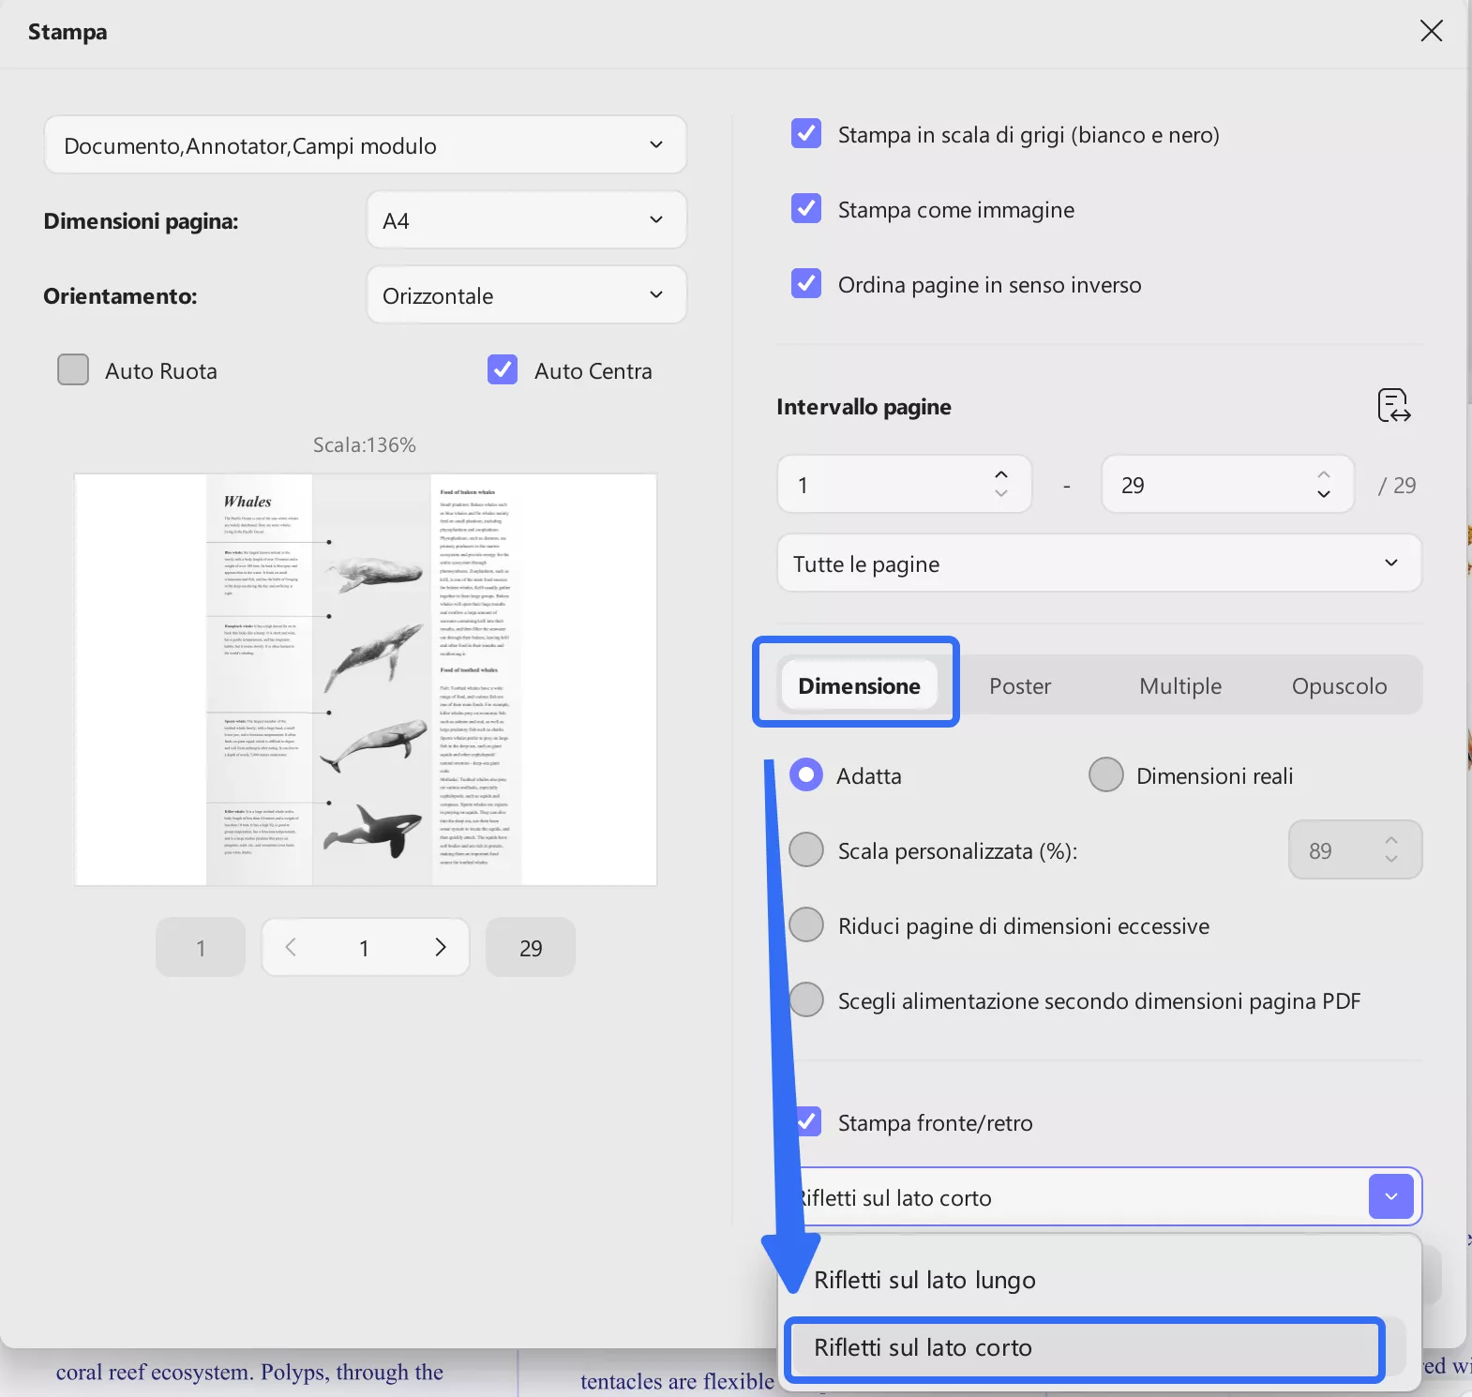This screenshot has height=1397, width=1472.
Task: Decrease the start page number
Action: click(x=1001, y=494)
